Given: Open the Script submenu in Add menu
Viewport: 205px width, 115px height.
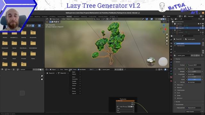Looking at the screenshot, I should (x=75, y=88).
